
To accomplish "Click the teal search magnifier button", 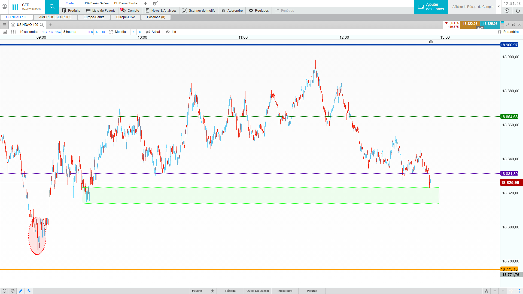I will [x=52, y=7].
